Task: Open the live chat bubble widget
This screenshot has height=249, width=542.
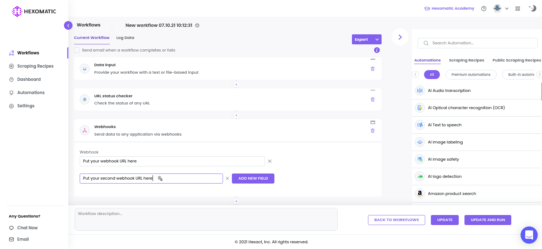Action: [529, 235]
